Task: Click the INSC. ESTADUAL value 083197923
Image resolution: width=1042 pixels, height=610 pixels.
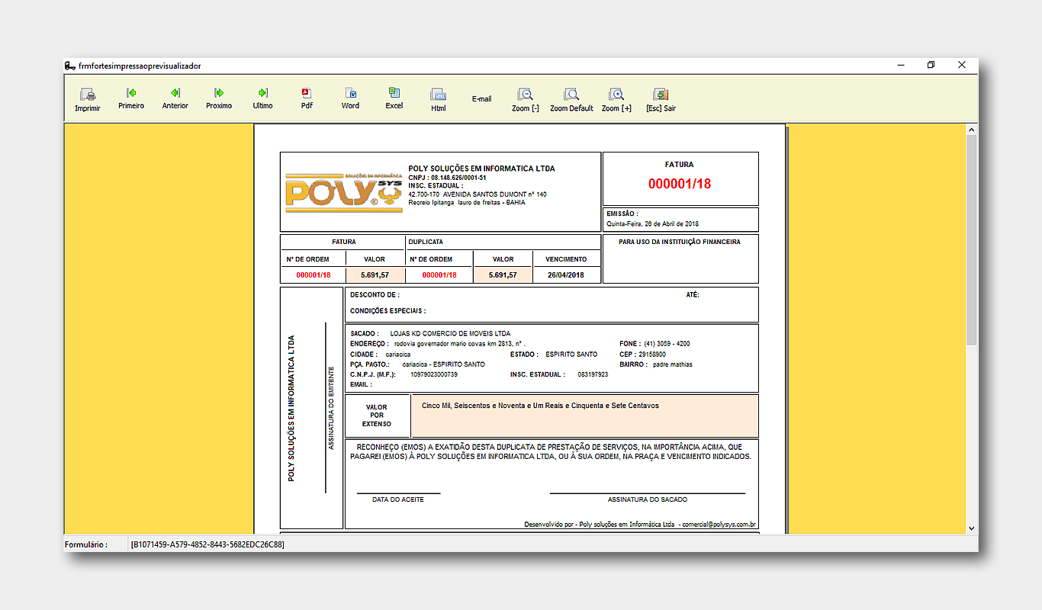Action: tap(593, 374)
